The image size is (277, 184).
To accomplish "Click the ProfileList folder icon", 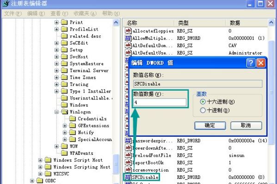I will pyautogui.click(x=64, y=29).
